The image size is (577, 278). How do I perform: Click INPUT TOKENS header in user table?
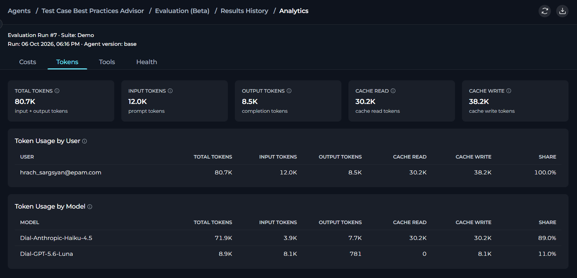[x=278, y=157]
